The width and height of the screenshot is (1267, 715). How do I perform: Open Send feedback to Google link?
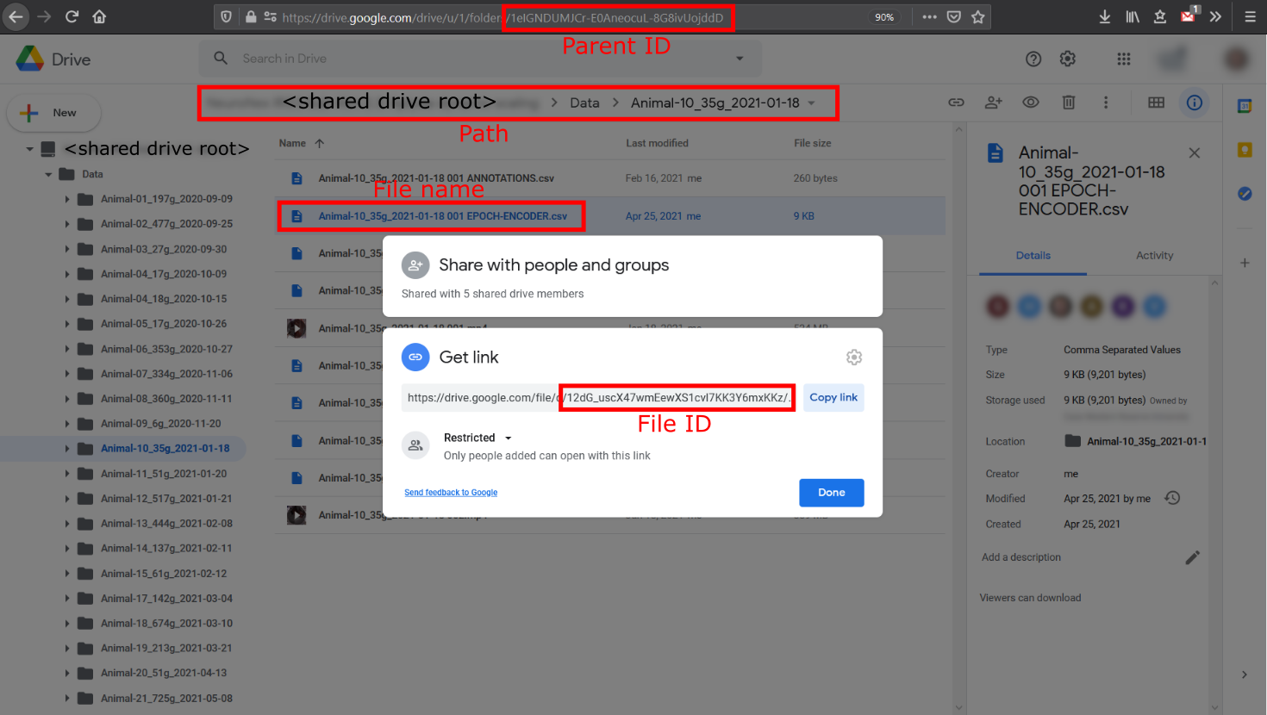[x=451, y=493]
